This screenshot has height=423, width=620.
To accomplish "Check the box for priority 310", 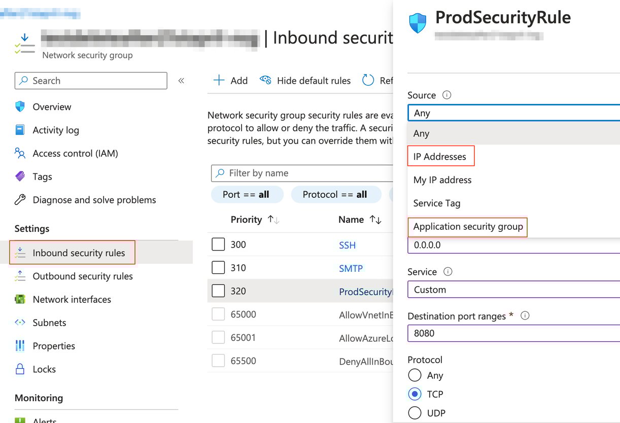I will click(218, 268).
